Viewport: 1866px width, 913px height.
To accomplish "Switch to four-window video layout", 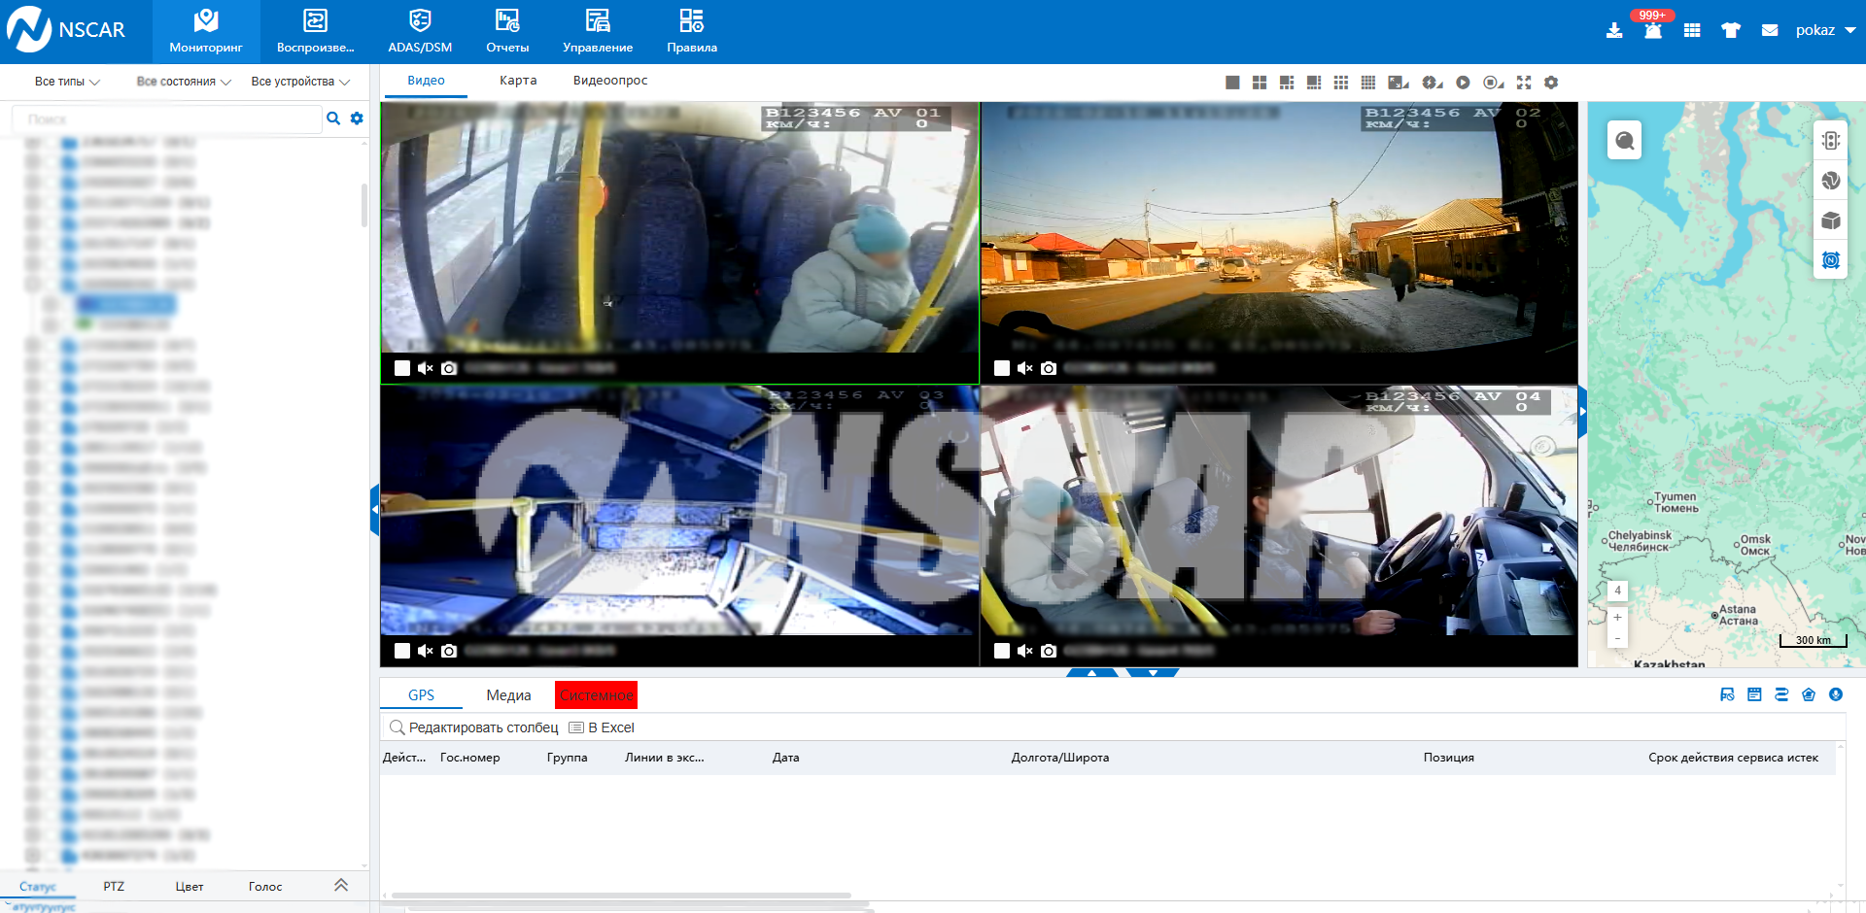I will (1260, 83).
